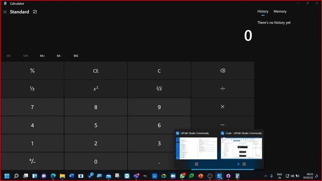
Task: Open Task View from taskbar
Action: tap(26, 176)
